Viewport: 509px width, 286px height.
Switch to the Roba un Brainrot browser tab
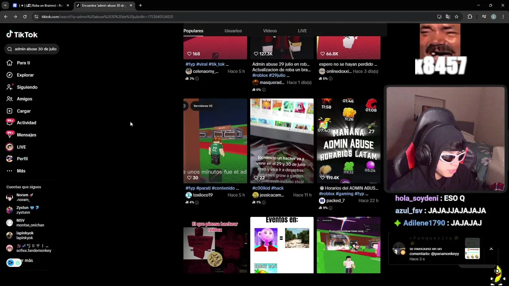tap(41, 5)
